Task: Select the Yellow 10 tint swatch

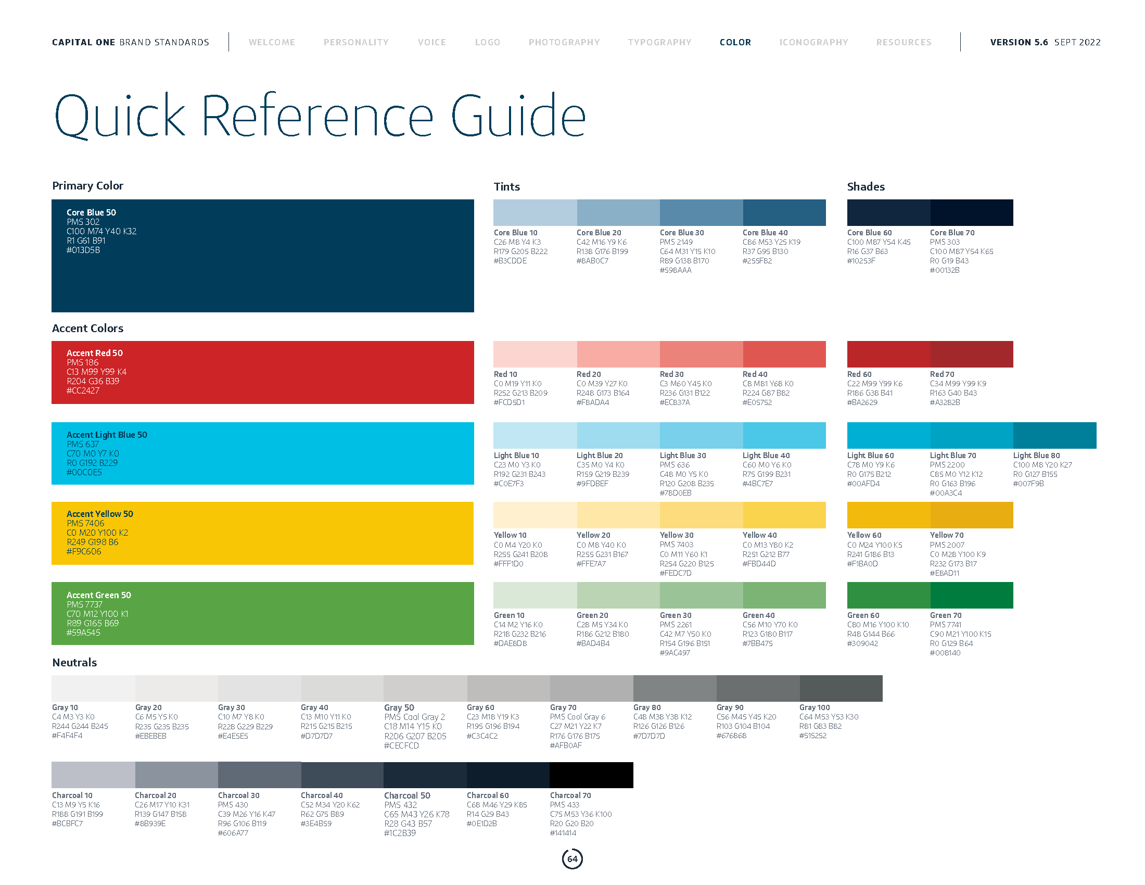Action: point(535,515)
